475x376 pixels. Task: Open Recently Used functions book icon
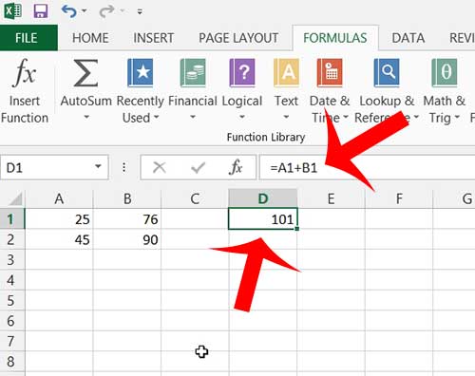pos(140,73)
